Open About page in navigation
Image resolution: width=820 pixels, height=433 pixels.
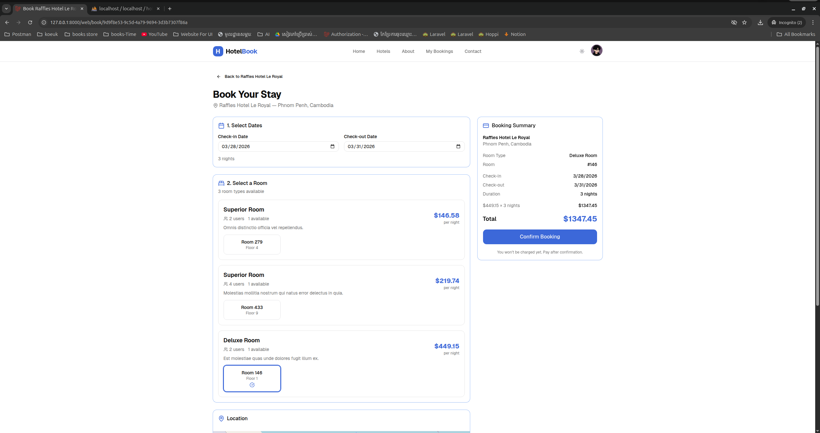[x=408, y=51]
